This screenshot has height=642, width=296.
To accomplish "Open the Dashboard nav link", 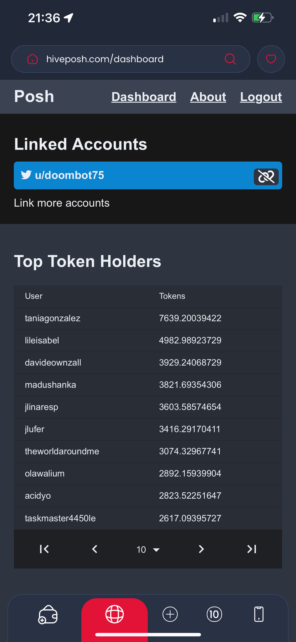I will pos(144,97).
